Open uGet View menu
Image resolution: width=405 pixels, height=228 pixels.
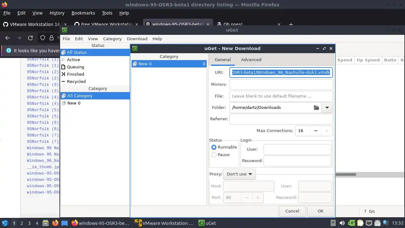point(93,39)
